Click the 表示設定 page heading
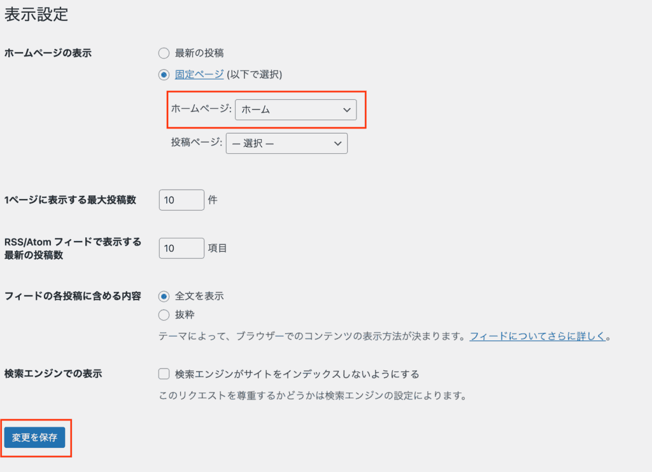Viewport: 652px width, 472px height. (36, 15)
